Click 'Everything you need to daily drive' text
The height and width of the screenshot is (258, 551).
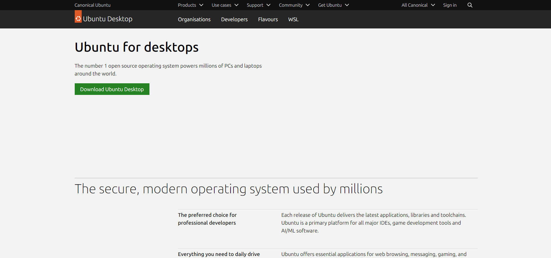pos(219,254)
